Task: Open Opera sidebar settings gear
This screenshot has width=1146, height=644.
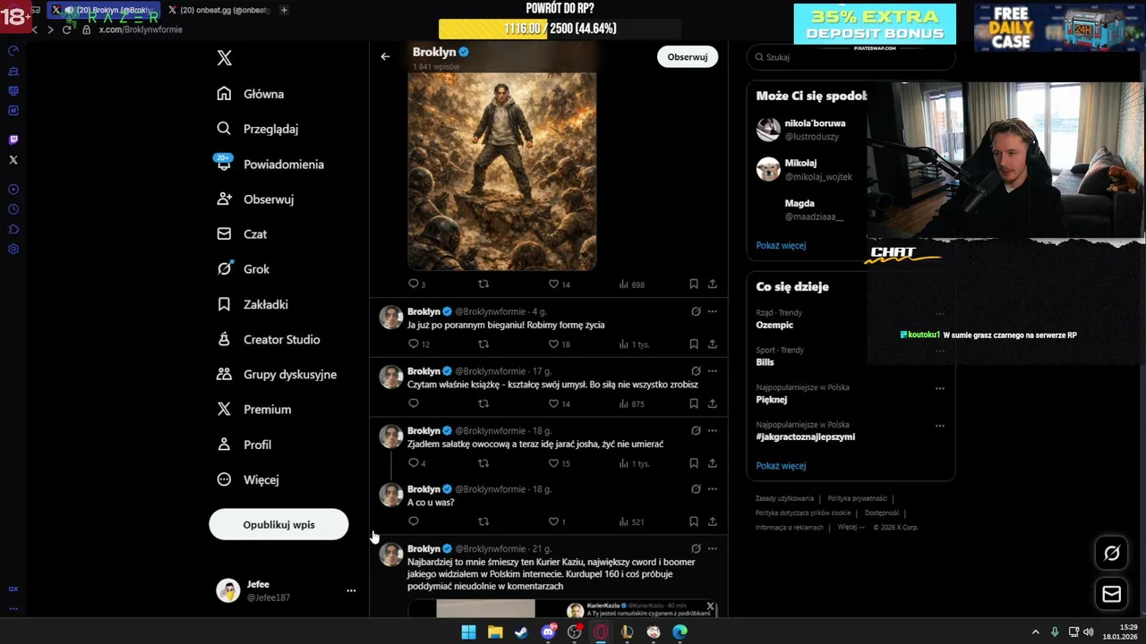Action: click(x=13, y=249)
